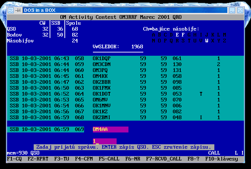
Task: Click the VÝSLEDOK score value 1968
Action: pyautogui.click(x=137, y=47)
